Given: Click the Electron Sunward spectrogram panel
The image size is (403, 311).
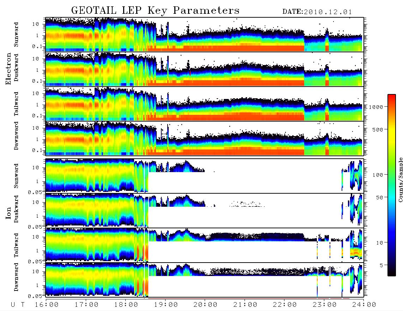Looking at the screenshot, I should (205, 34).
